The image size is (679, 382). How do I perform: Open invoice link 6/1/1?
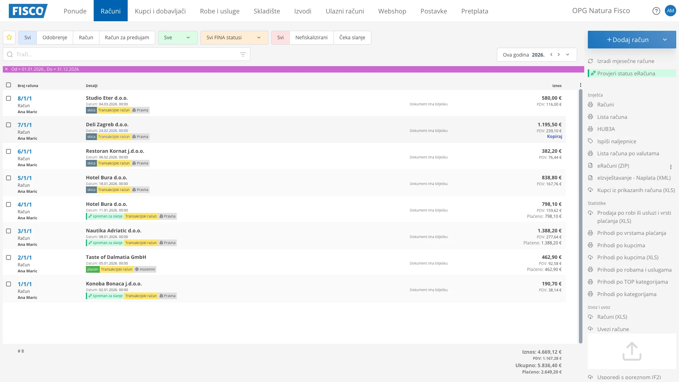(25, 151)
